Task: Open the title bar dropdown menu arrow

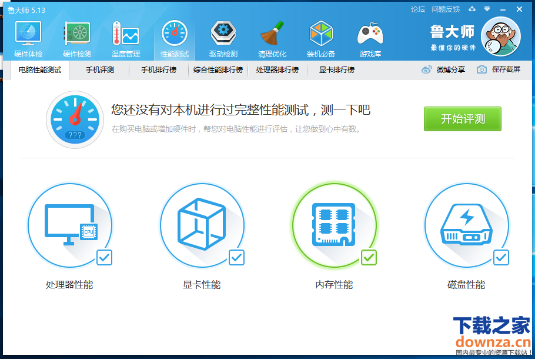Action: (487, 9)
